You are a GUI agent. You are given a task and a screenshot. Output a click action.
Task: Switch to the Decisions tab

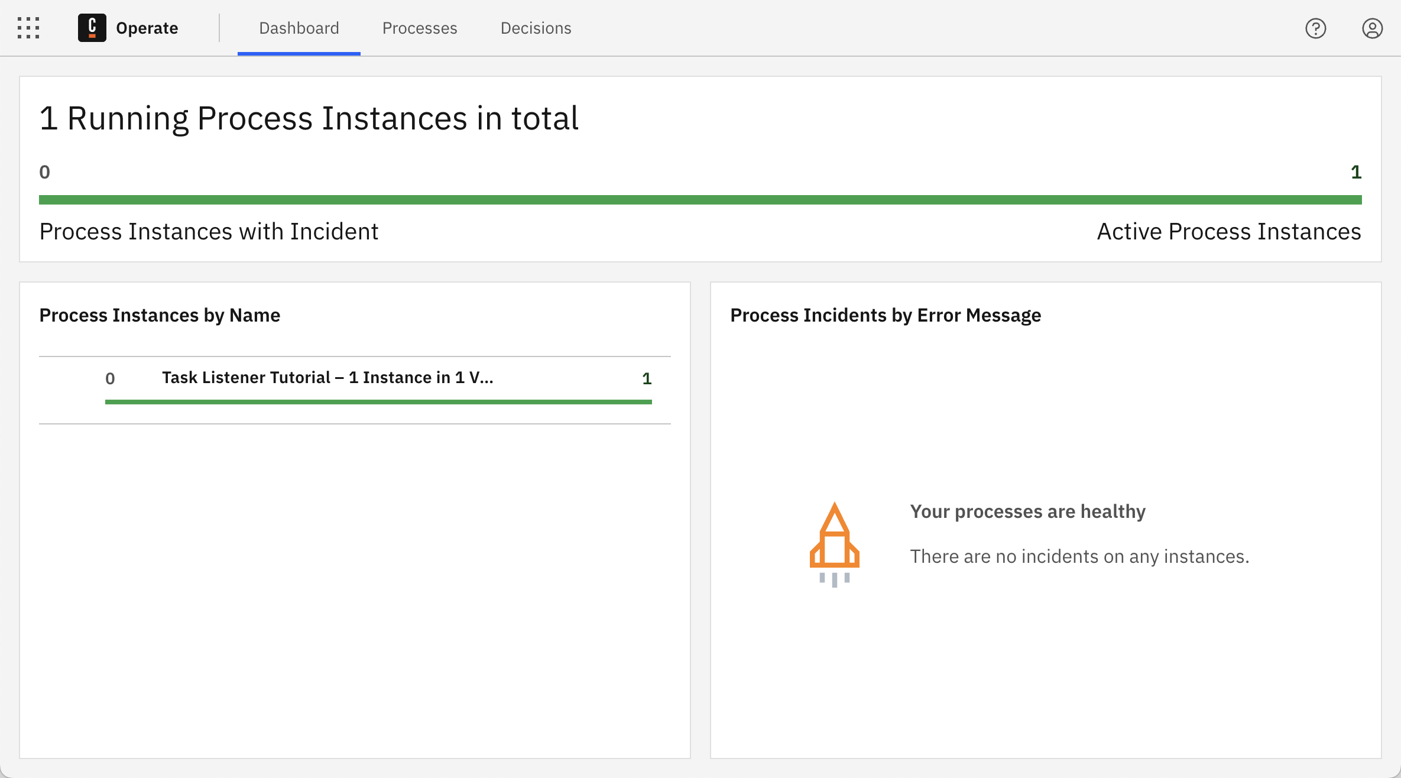(536, 28)
